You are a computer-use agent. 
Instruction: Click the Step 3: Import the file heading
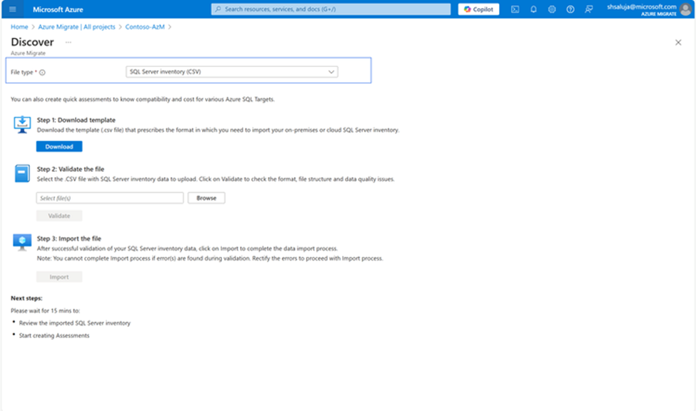point(69,238)
